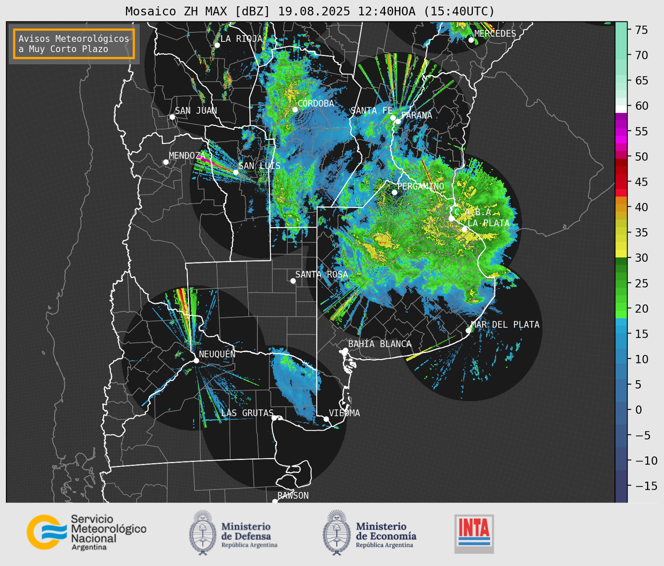Click the La Rioja city marker dot
664x566 pixels.
217,45
